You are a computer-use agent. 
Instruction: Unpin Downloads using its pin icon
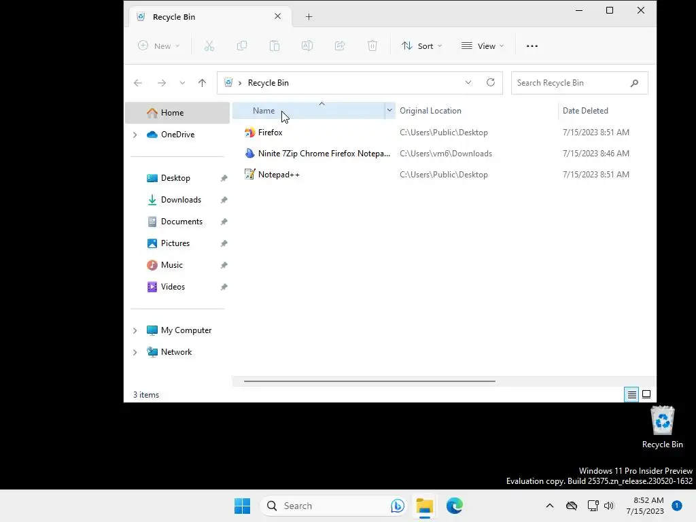[224, 200]
